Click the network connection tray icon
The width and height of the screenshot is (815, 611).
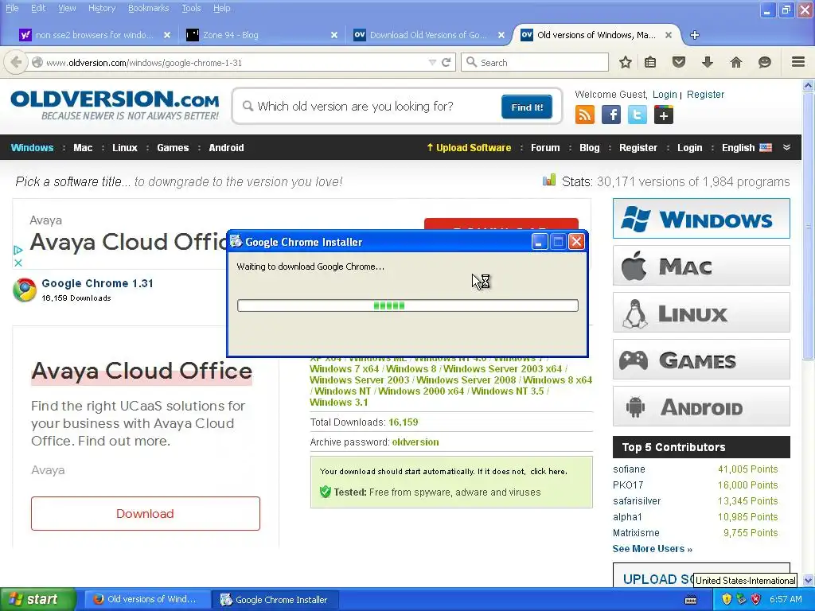741,599
